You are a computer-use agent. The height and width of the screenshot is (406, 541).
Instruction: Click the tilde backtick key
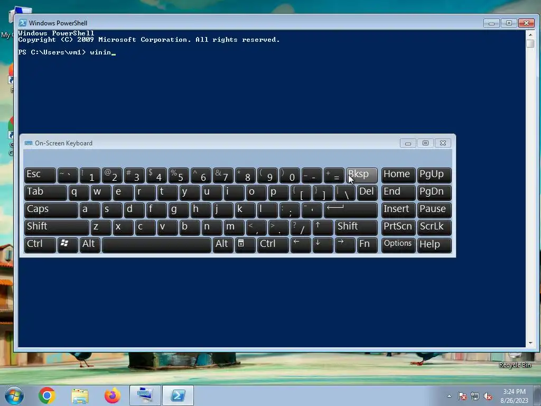68,175
